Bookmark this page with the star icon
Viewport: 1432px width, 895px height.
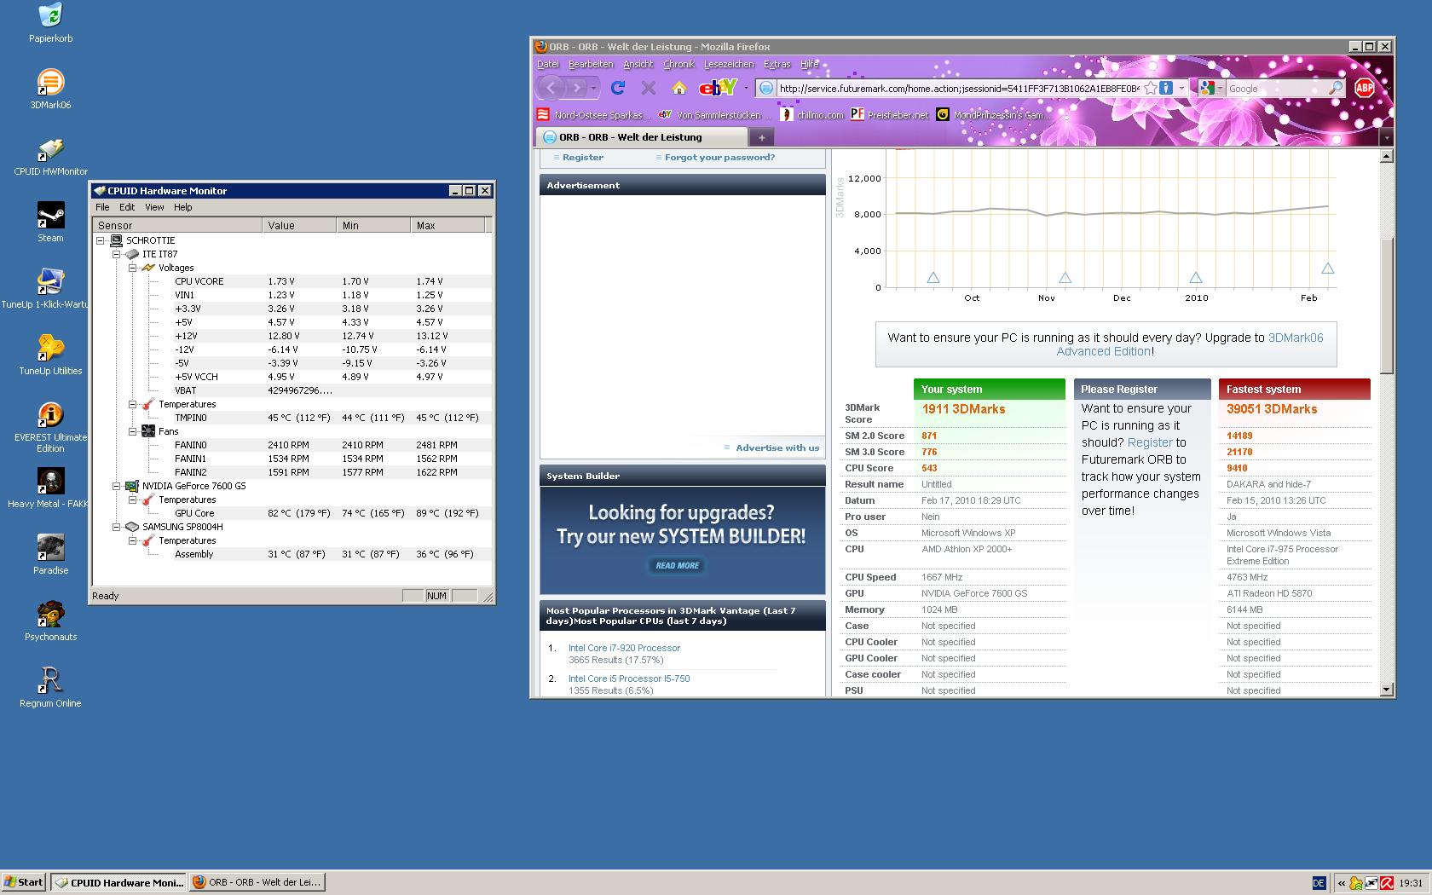[1151, 88]
